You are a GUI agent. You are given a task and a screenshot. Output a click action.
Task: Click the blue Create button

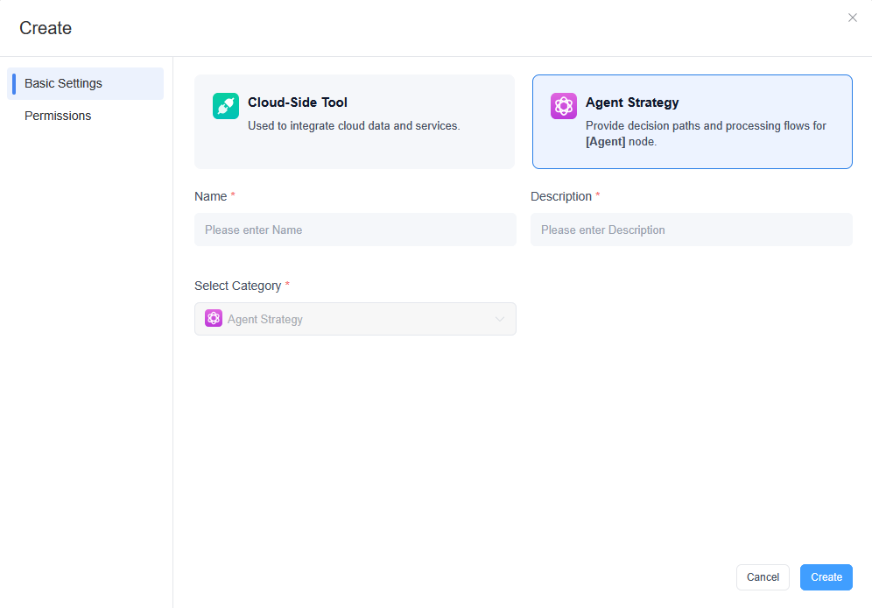pyautogui.click(x=826, y=577)
